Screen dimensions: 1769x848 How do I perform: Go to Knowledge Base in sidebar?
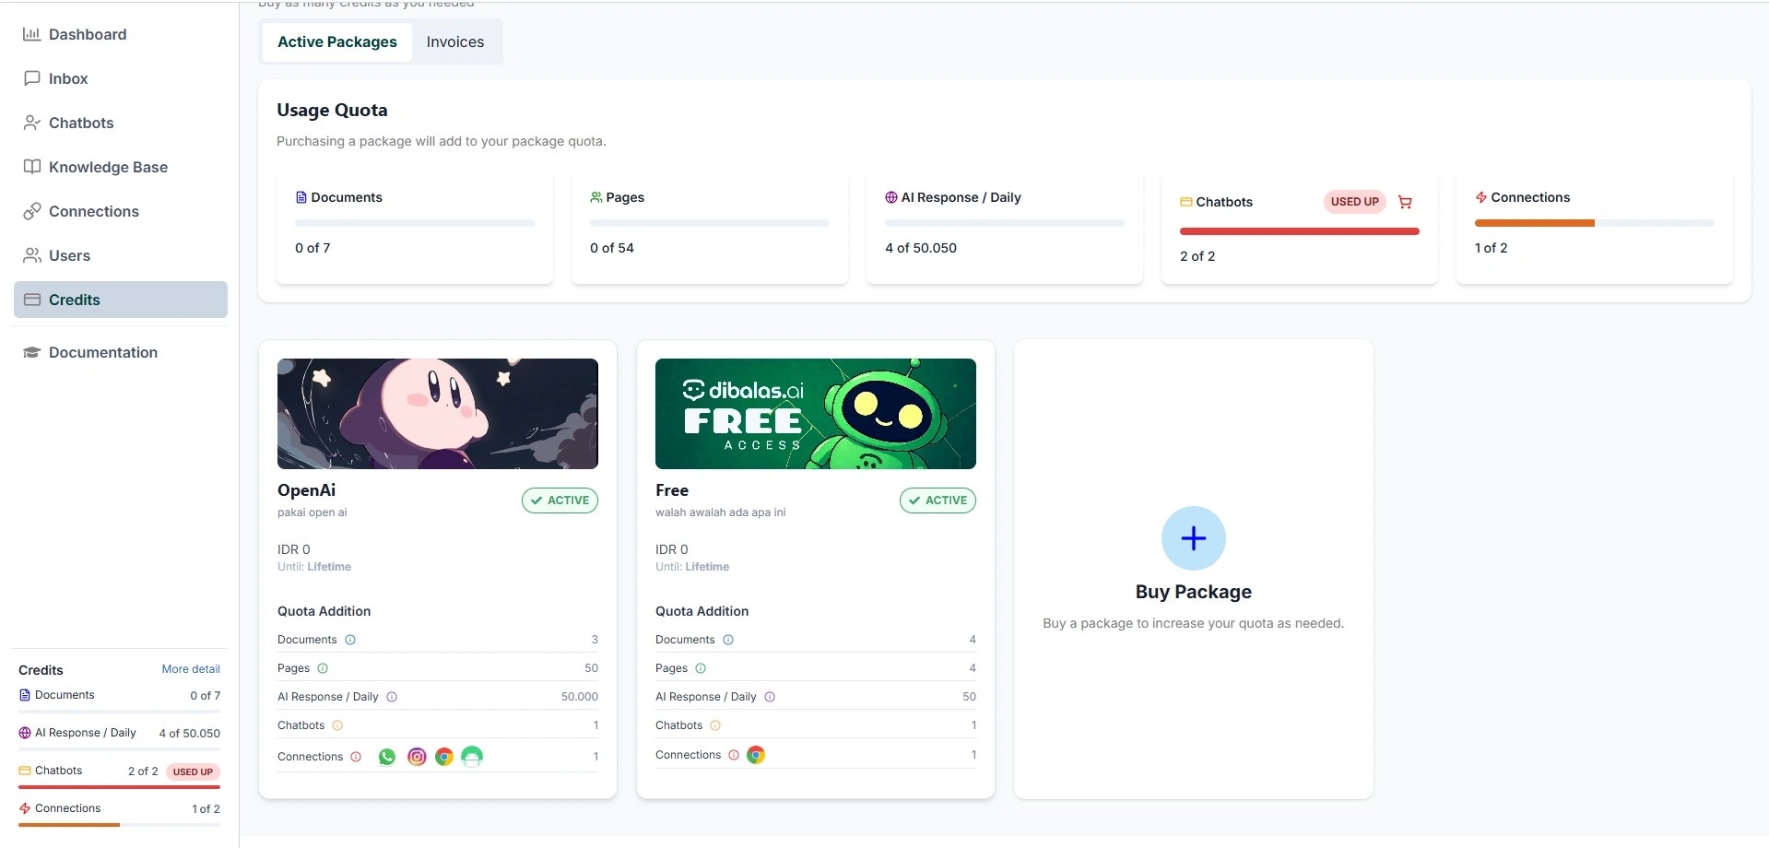coord(108,168)
